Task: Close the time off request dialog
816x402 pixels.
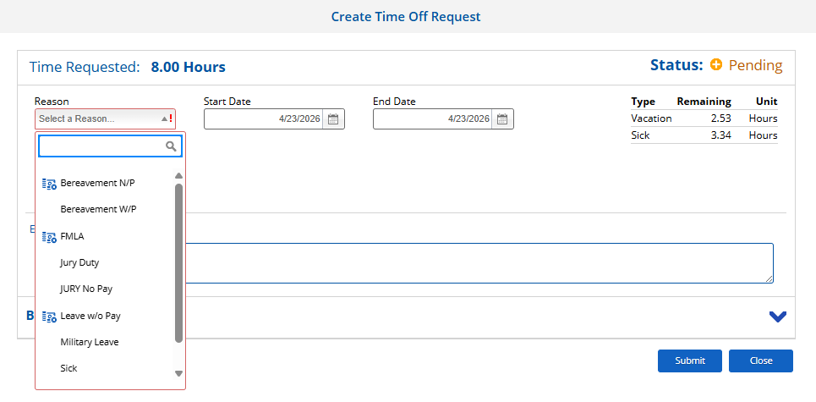Action: coord(761,361)
